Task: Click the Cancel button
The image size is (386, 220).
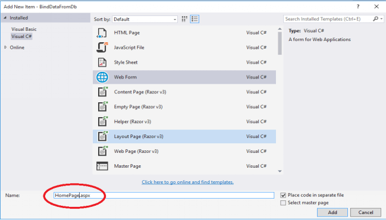Action: [x=366, y=212]
